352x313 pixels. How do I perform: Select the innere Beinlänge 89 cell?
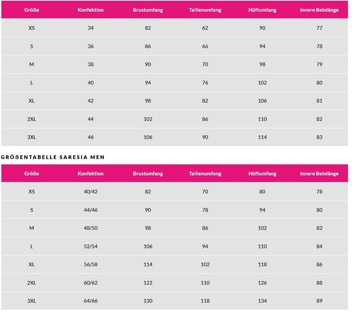coord(319,301)
